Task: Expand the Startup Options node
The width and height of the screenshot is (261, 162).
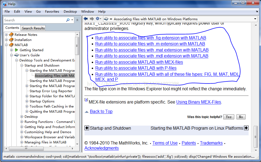Action: 27,101
